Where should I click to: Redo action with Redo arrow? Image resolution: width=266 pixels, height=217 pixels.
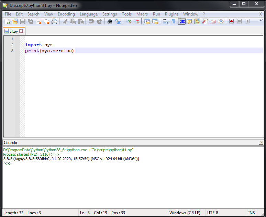[99, 21]
